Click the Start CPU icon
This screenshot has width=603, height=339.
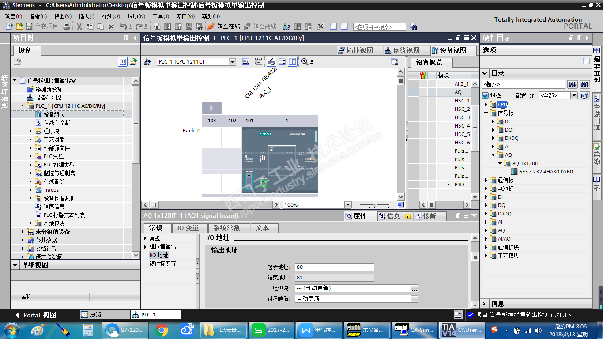pos(298,26)
